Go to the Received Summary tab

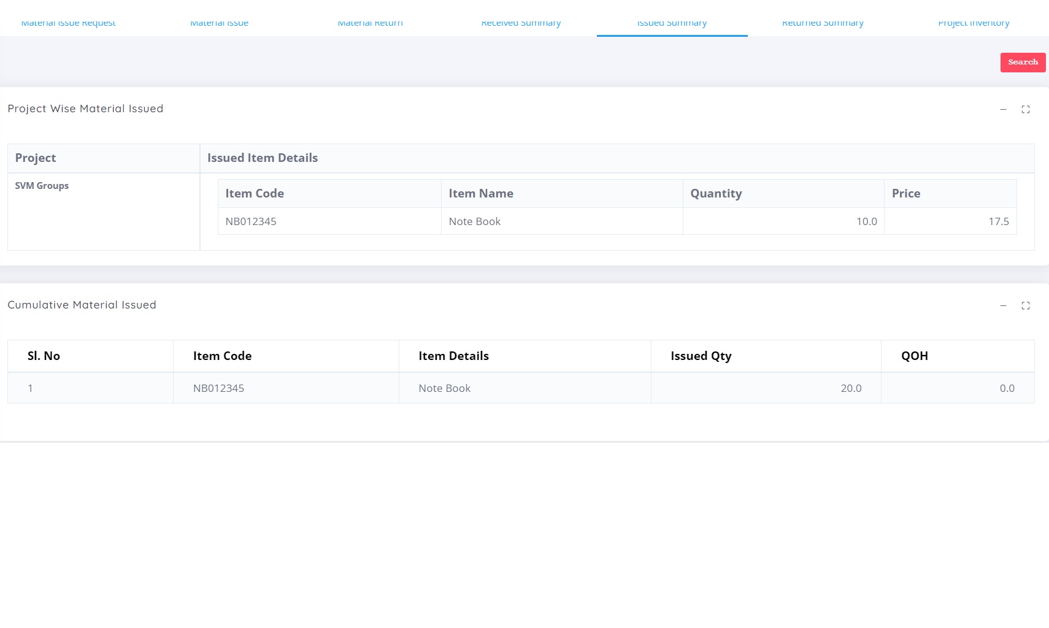[x=521, y=23]
